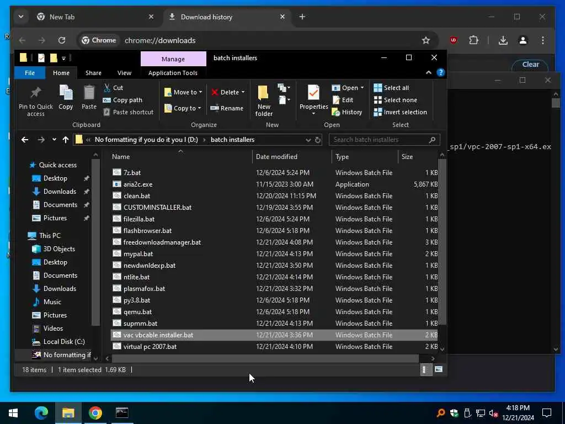Open recent locations dropdown arrow
This screenshot has height=424, width=565.
coord(54,140)
